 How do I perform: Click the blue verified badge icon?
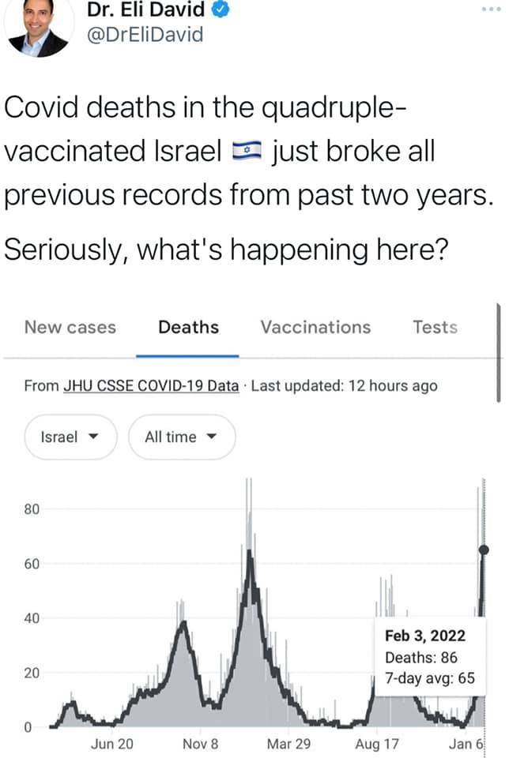tap(220, 9)
